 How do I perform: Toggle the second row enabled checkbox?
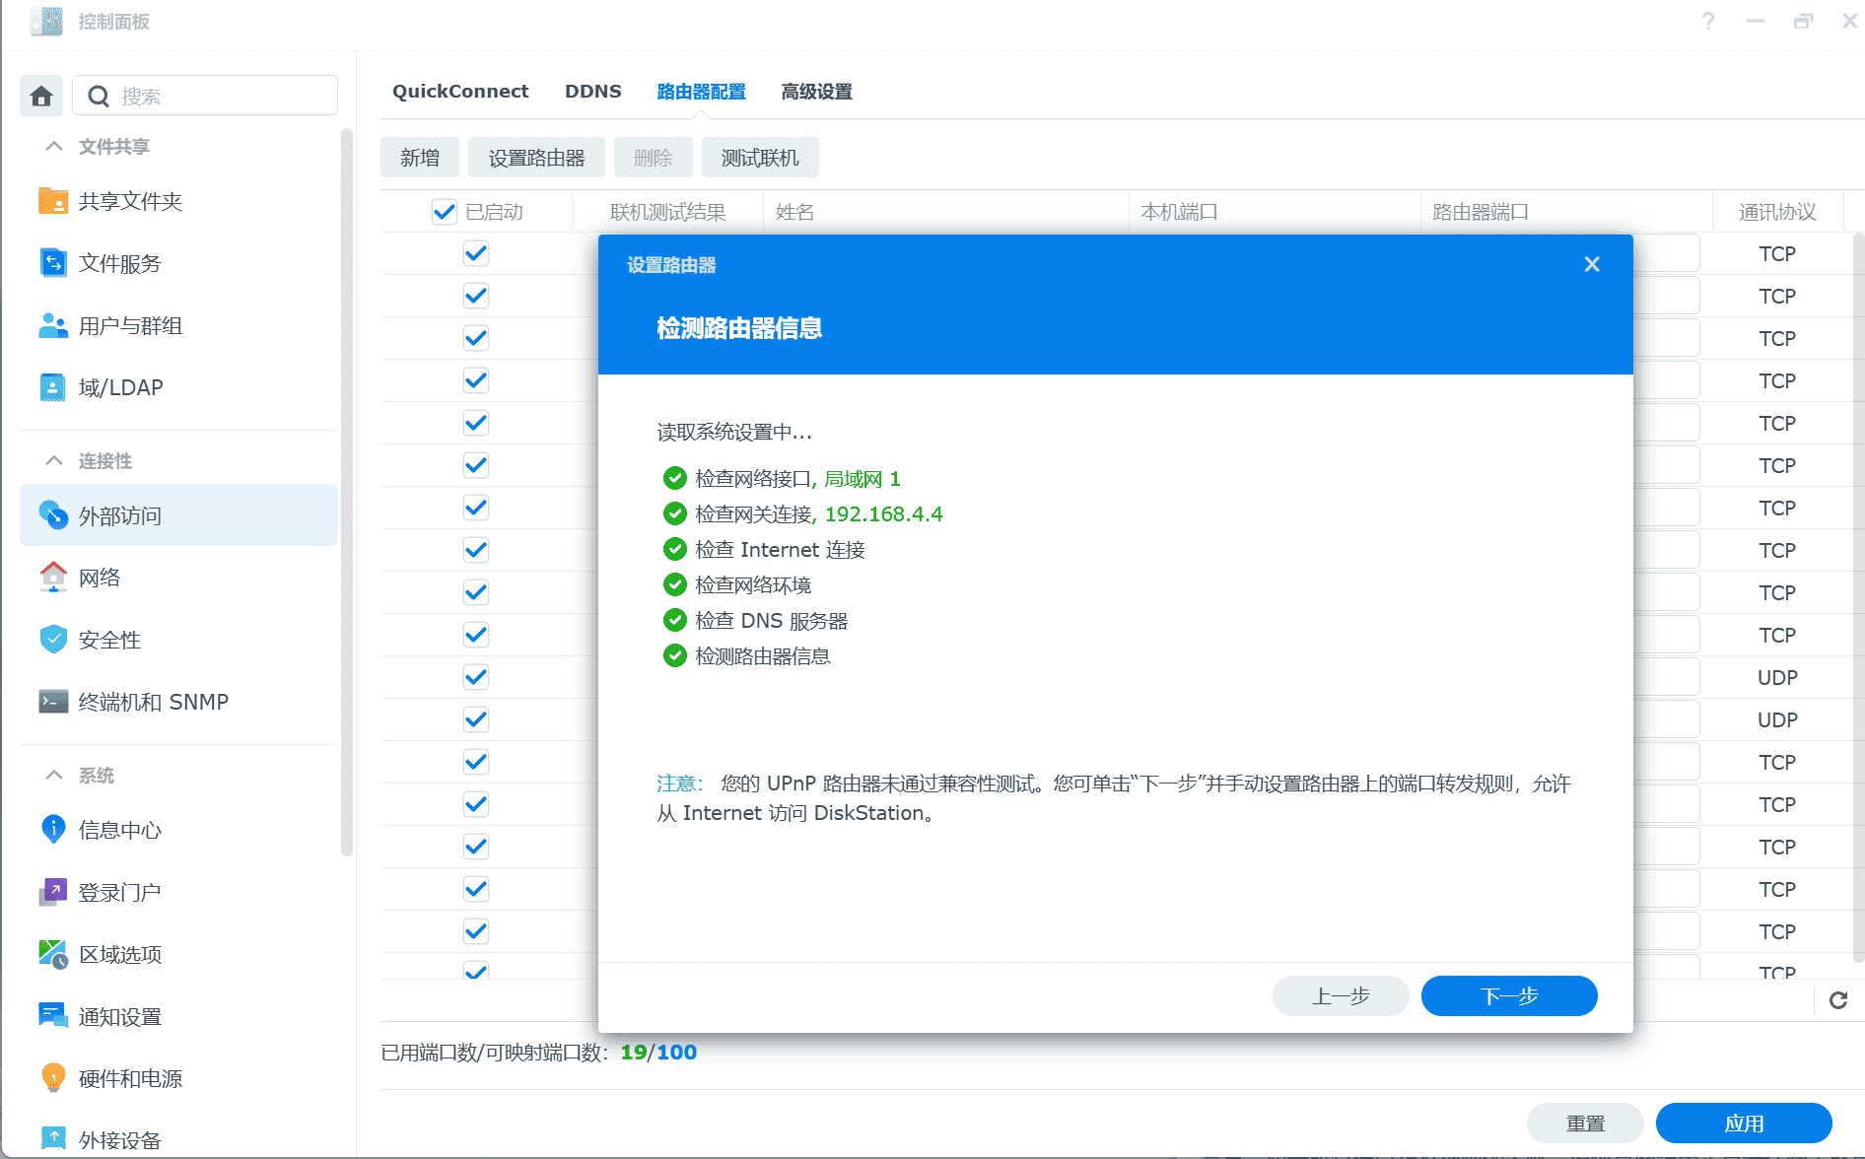(476, 297)
